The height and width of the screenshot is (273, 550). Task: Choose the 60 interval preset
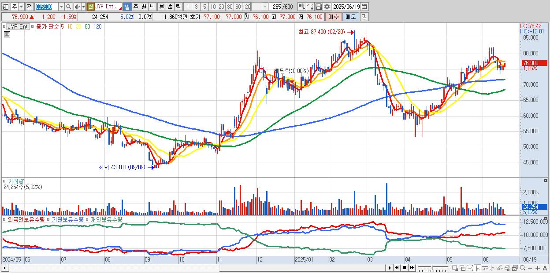pyautogui.click(x=238, y=7)
